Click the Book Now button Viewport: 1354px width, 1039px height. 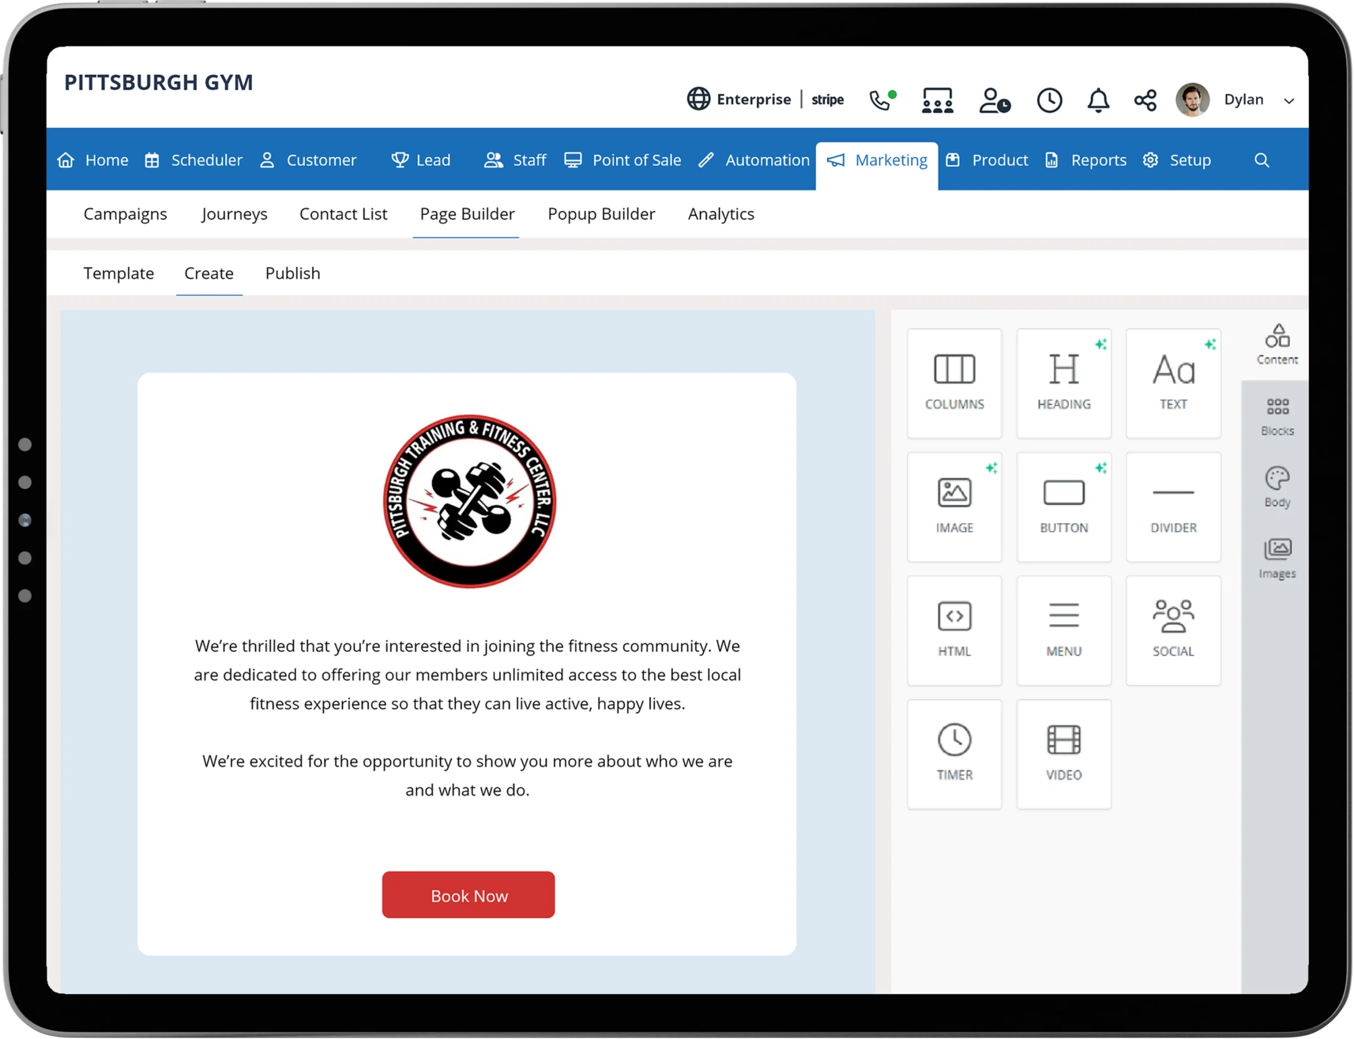469,895
